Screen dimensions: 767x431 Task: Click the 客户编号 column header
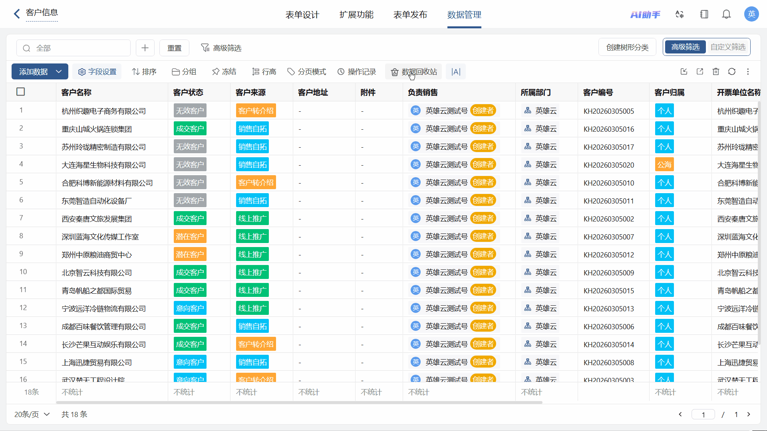[x=598, y=92]
